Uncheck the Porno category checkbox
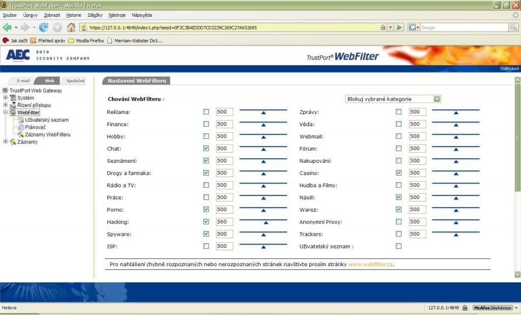 tap(206, 209)
